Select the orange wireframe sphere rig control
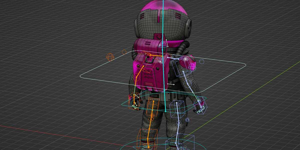Image resolution: width=300 pixels, height=150 pixels. (110, 57)
